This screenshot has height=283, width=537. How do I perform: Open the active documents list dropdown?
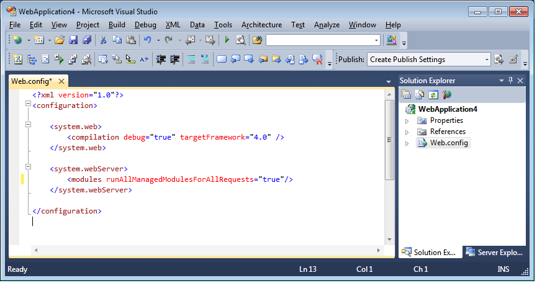[389, 82]
